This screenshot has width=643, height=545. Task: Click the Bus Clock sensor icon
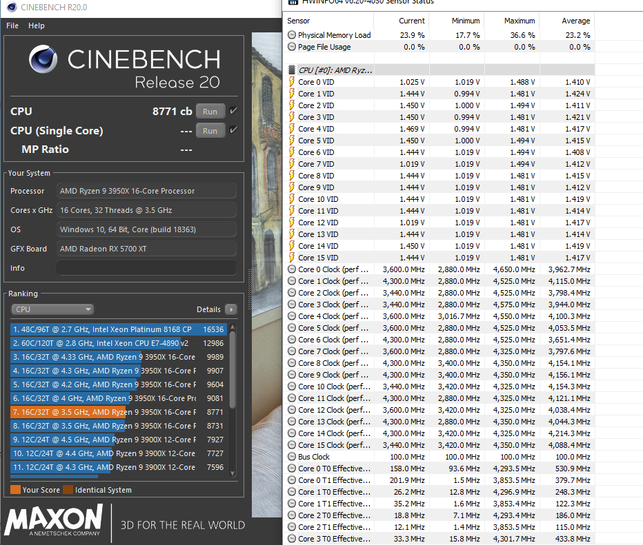292,457
